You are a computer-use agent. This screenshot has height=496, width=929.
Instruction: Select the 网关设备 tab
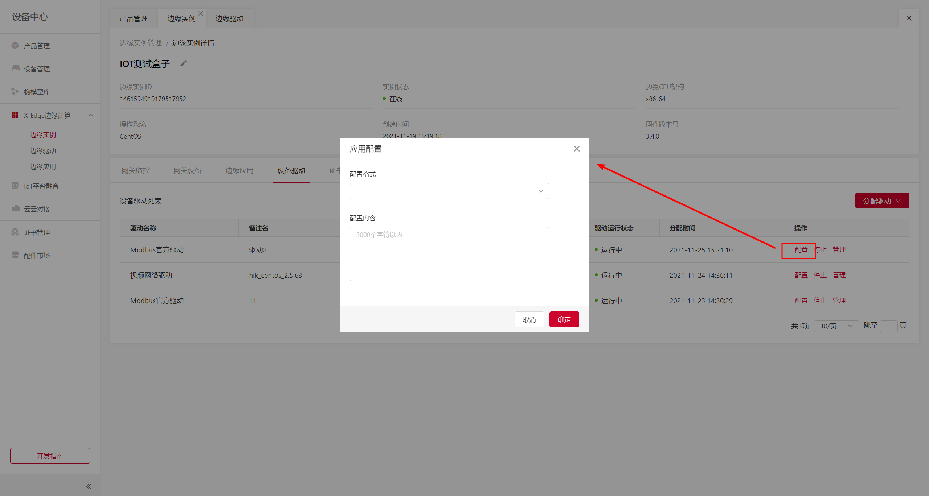pos(187,170)
